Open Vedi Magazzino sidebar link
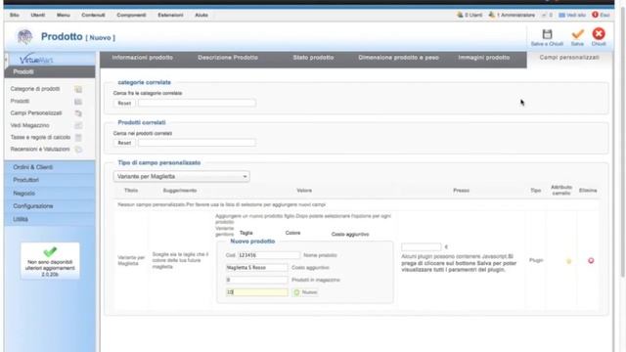The image size is (626, 352). [29, 125]
